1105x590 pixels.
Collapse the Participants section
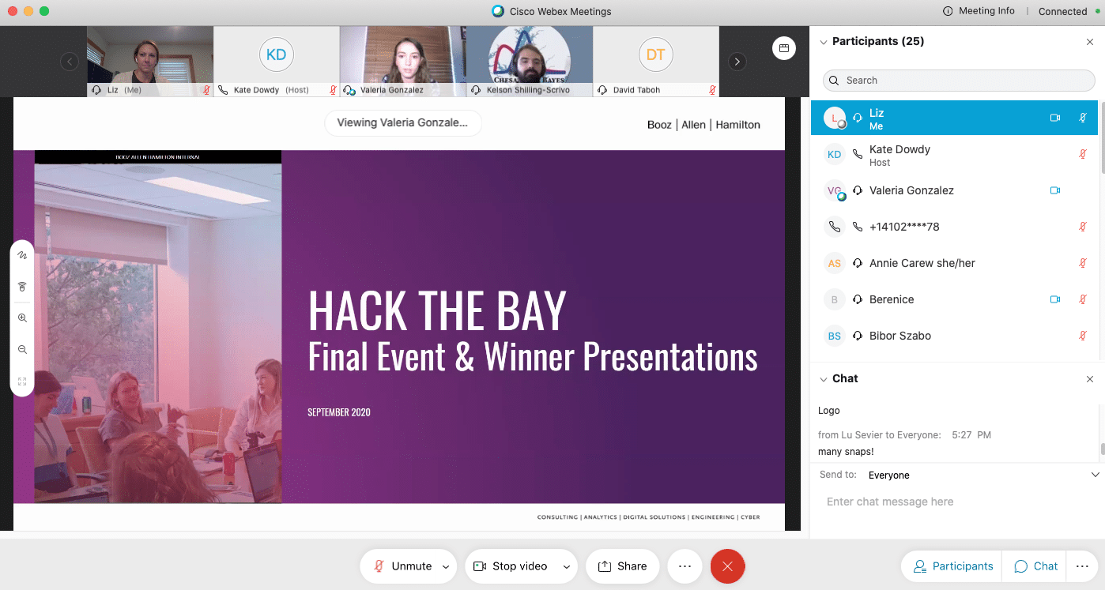(x=824, y=42)
